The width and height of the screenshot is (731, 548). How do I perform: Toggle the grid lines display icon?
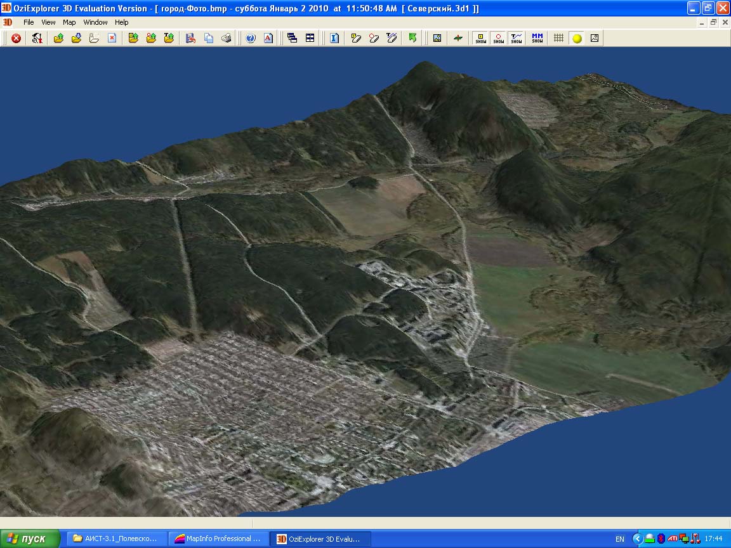pyautogui.click(x=558, y=38)
